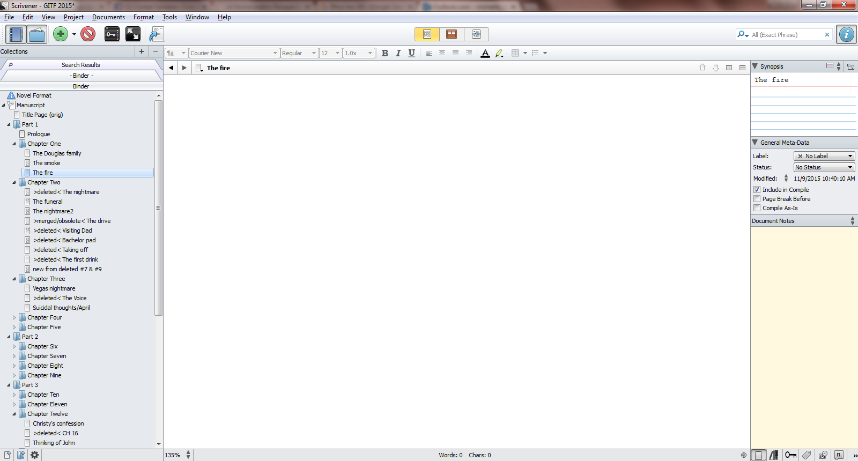Apply bold formatting button
The width and height of the screenshot is (858, 461).
384,53
